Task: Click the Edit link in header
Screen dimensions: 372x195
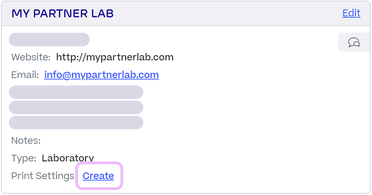Action: (351, 13)
